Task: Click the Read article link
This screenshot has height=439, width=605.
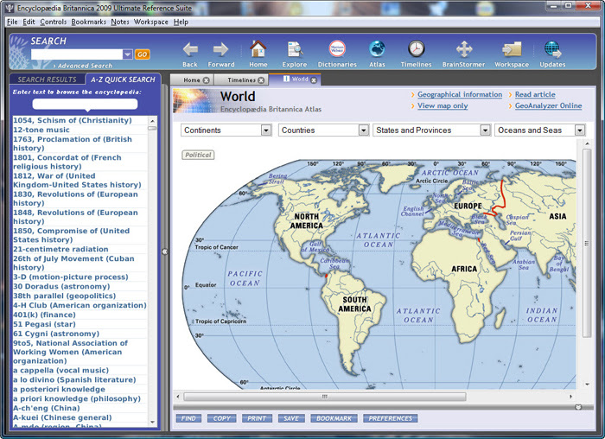Action: (x=536, y=94)
